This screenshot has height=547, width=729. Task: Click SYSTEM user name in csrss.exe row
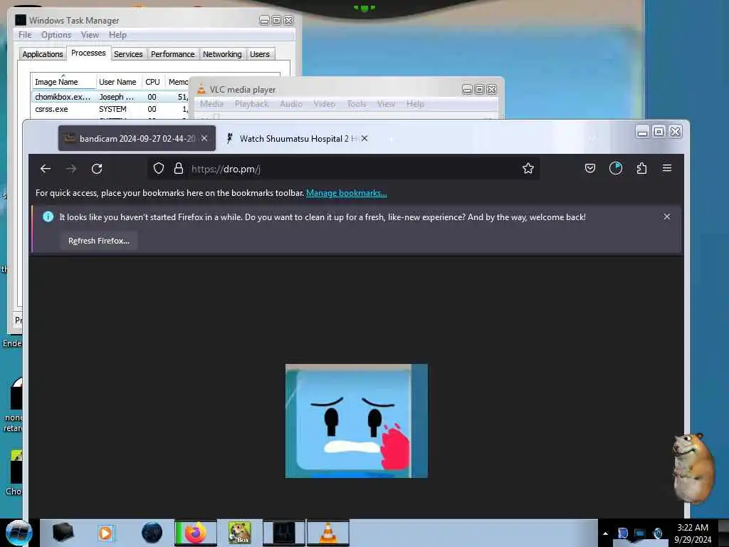click(112, 109)
